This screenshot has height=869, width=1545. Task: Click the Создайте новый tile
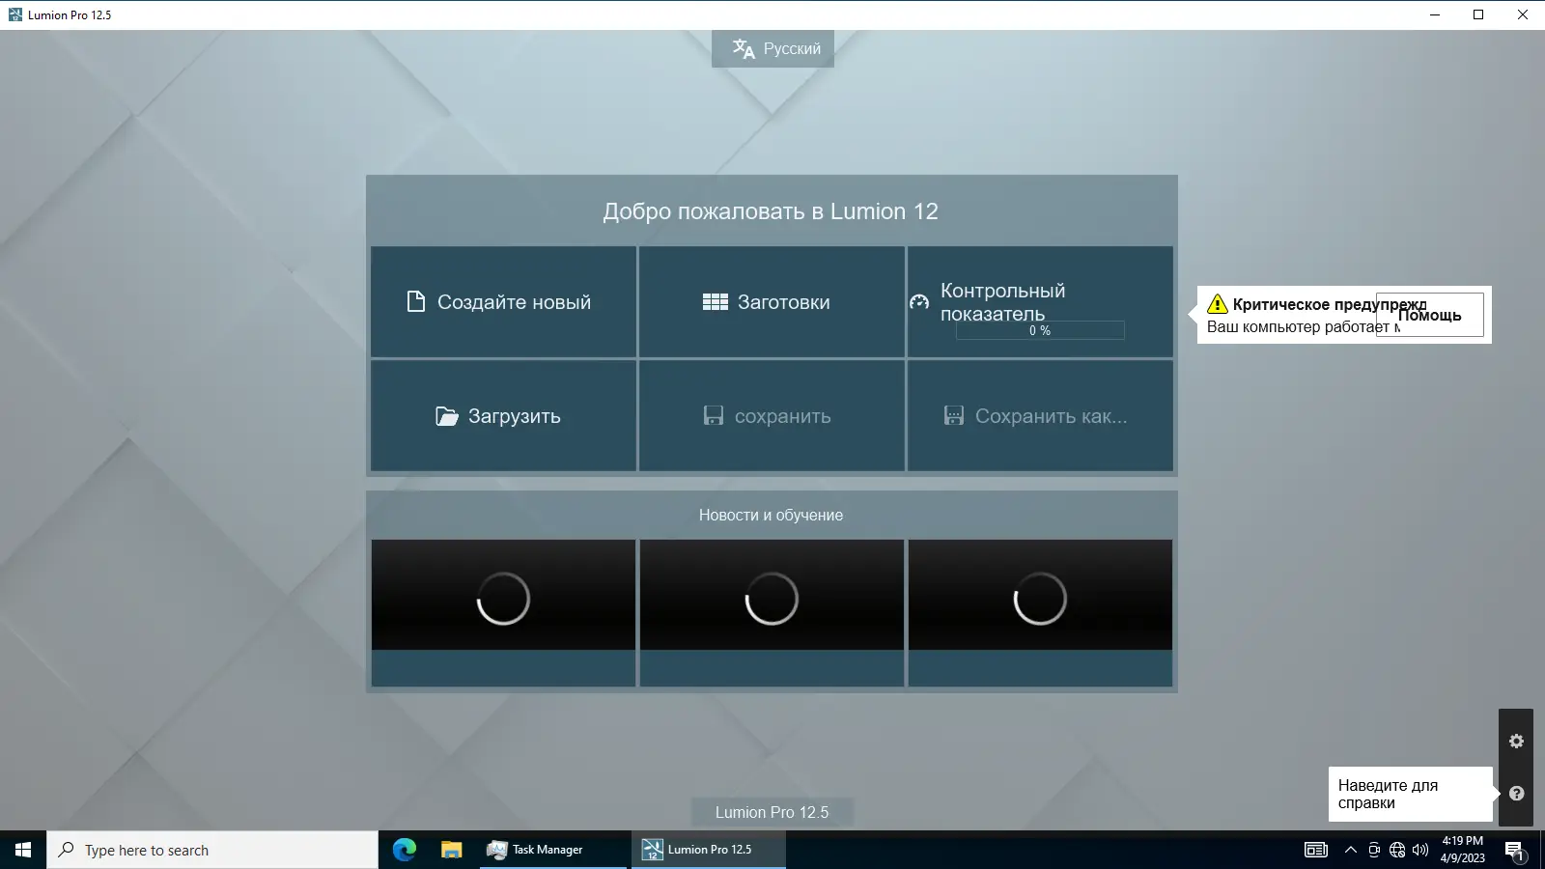tap(503, 302)
